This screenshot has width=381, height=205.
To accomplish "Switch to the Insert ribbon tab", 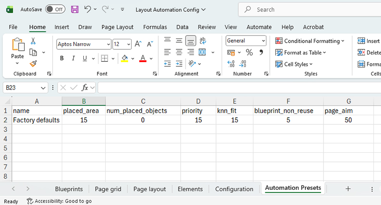I will pyautogui.click(x=61, y=27).
